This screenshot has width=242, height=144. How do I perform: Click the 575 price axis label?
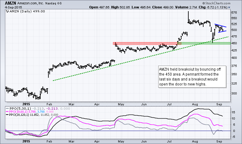click(234, 13)
